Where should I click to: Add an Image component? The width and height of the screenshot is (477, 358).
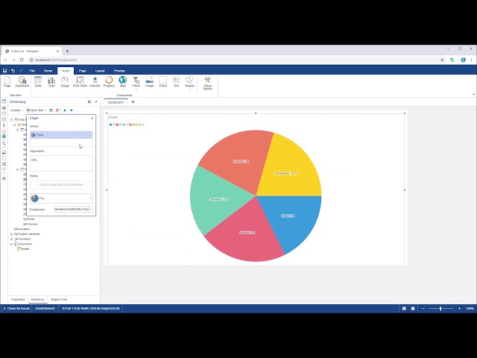[x=149, y=82]
